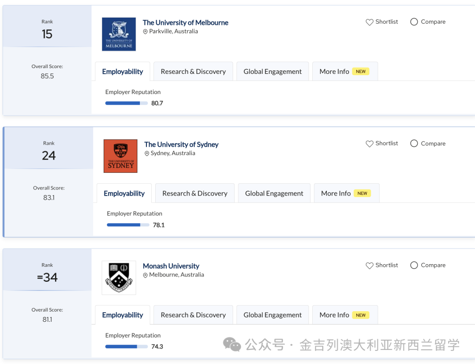Click the Rank 24 box for Sydney
This screenshot has width=475, height=364.
pyautogui.click(x=49, y=150)
